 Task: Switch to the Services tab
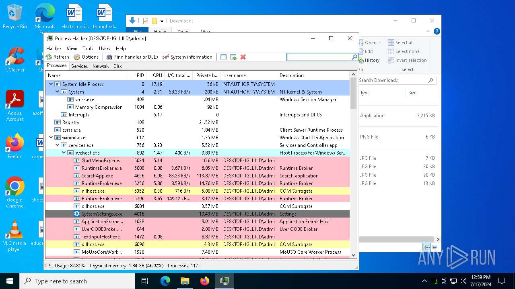[x=80, y=66]
